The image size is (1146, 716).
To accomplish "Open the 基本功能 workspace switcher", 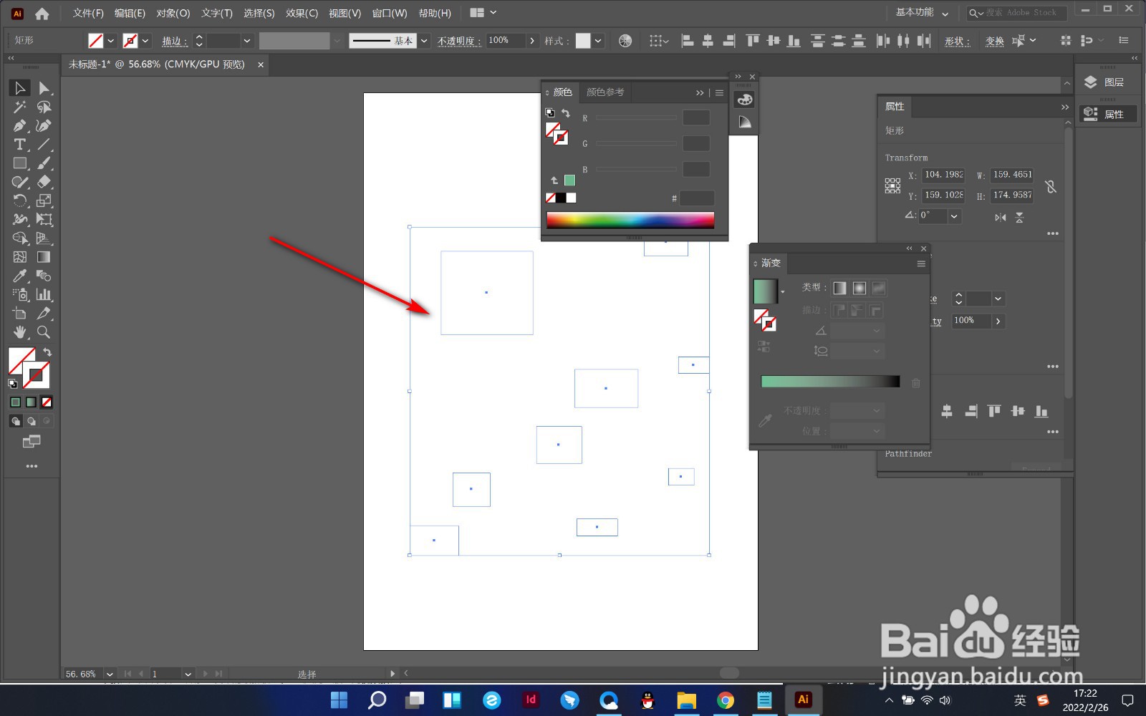I will 922,13.
